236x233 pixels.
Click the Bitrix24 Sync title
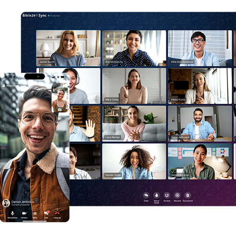[x=34, y=15]
